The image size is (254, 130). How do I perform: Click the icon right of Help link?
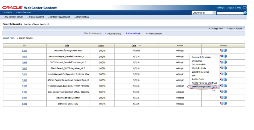(x=244, y=7)
